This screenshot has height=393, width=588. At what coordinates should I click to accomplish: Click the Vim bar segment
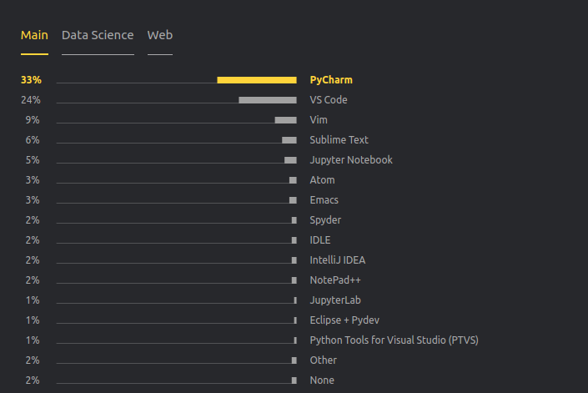click(286, 120)
